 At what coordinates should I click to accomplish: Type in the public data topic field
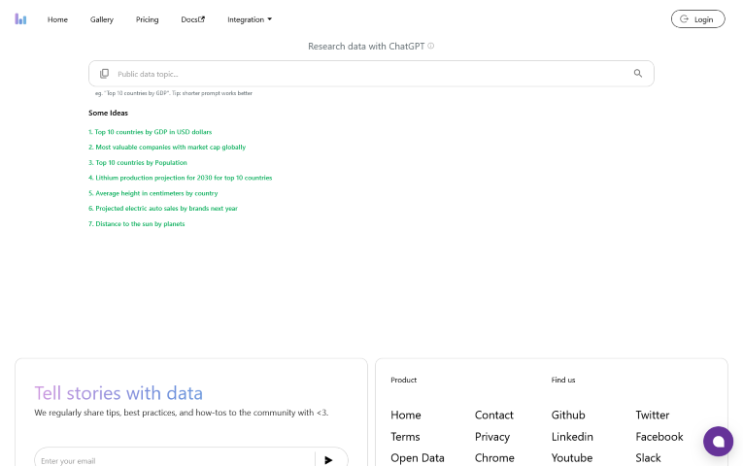(369, 74)
